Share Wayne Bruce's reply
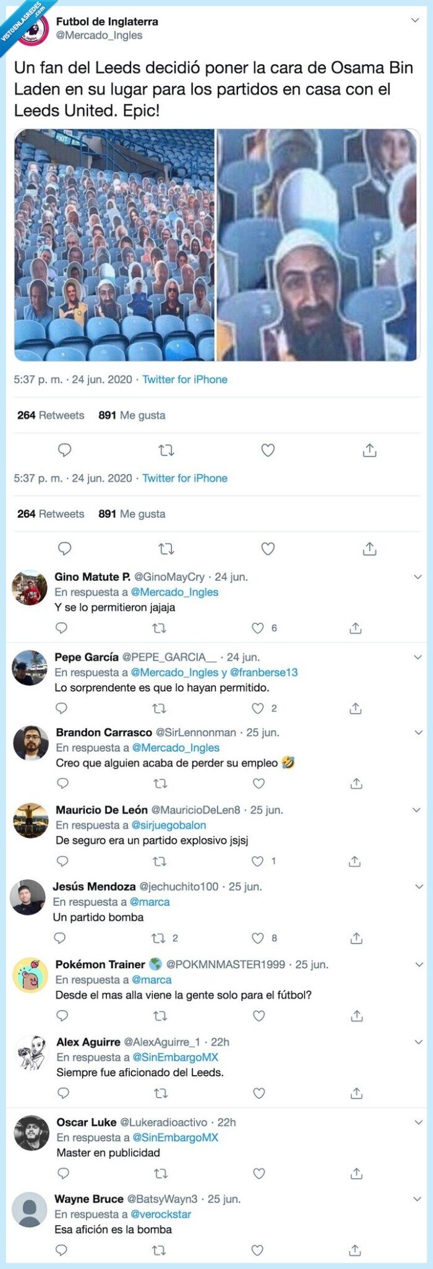433x1269 pixels. coord(358,1250)
